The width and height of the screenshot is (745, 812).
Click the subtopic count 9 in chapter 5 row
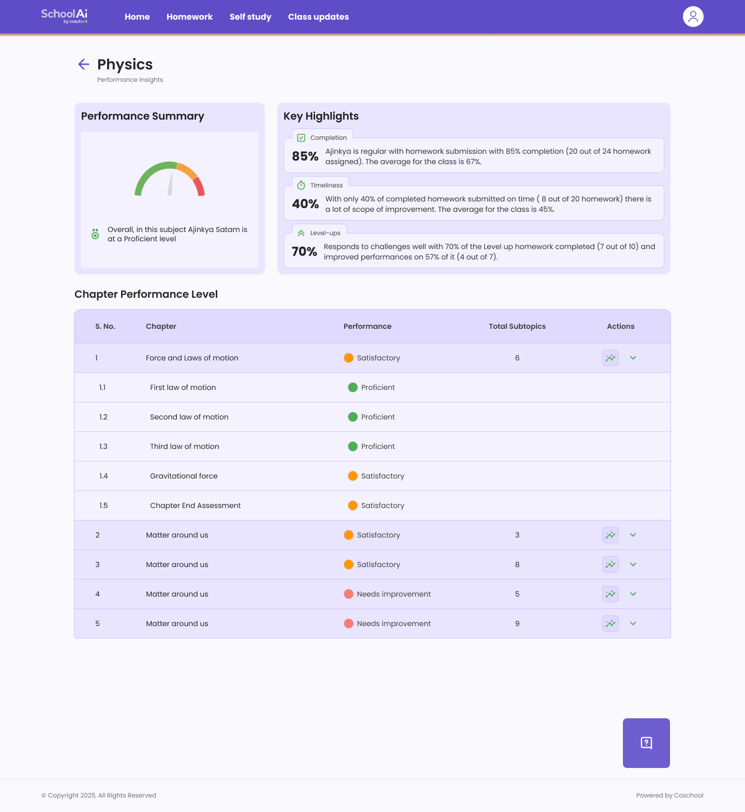point(517,624)
